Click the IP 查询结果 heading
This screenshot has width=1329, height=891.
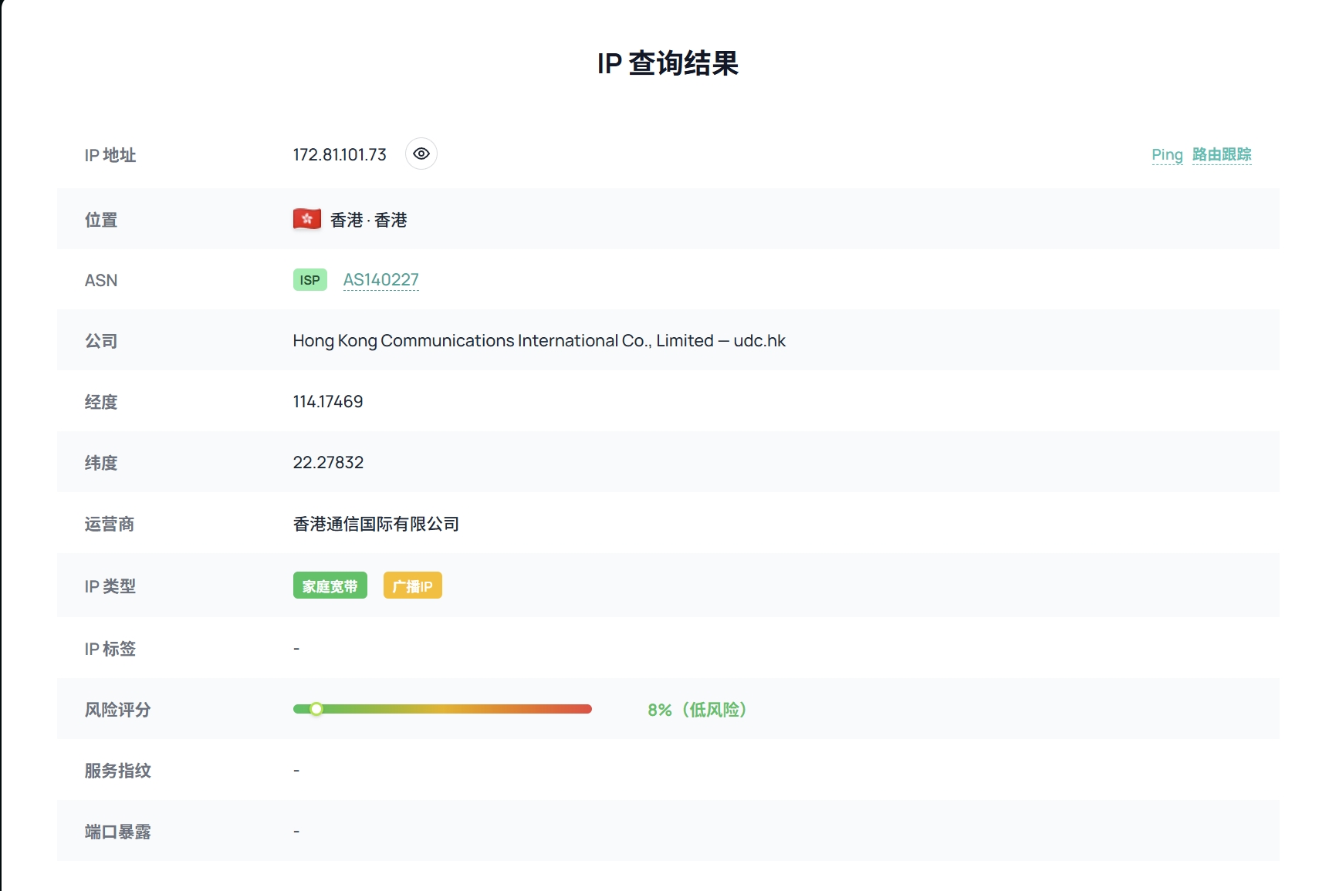(x=668, y=63)
